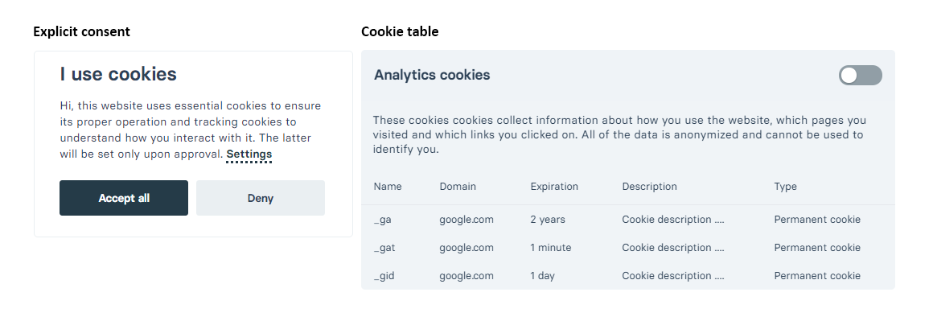933x317 pixels.
Task: Click the _gat cookie name
Action: pyautogui.click(x=384, y=248)
